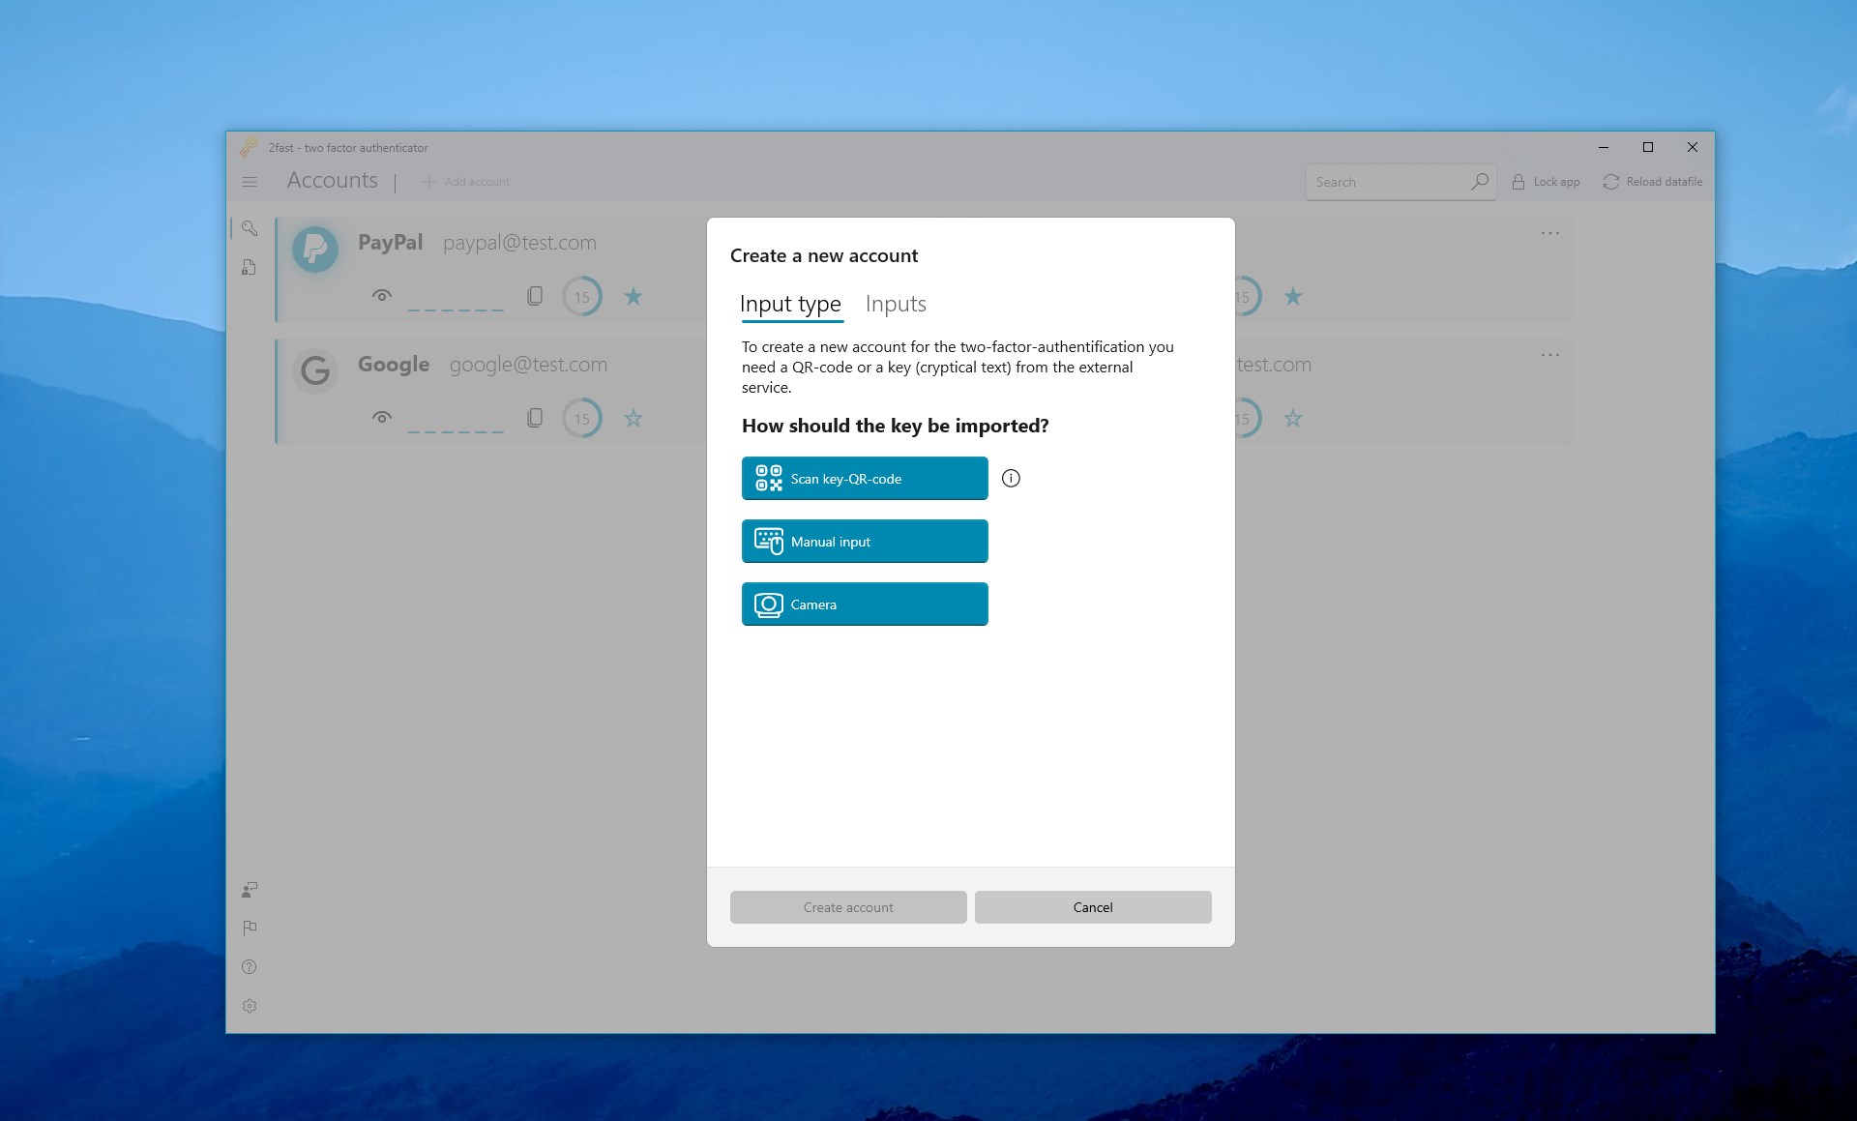Toggle visibility of the PayPal code
This screenshot has width=1857, height=1121.
[x=382, y=296]
